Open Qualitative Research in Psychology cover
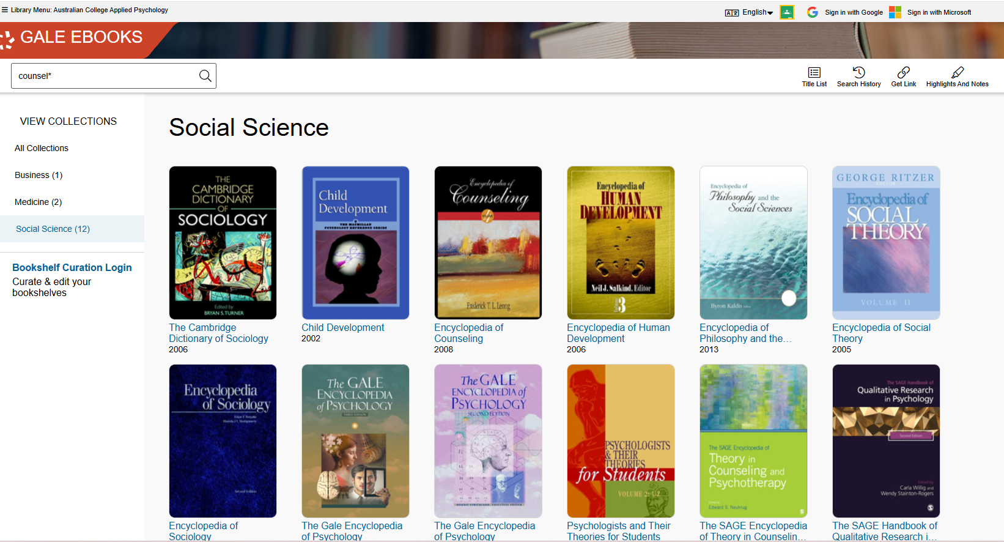The width and height of the screenshot is (1004, 542). (886, 441)
